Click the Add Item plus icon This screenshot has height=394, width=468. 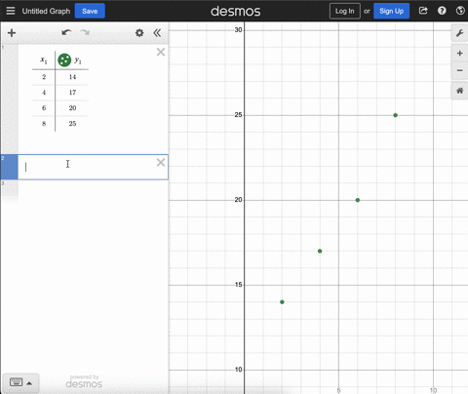[x=12, y=33]
